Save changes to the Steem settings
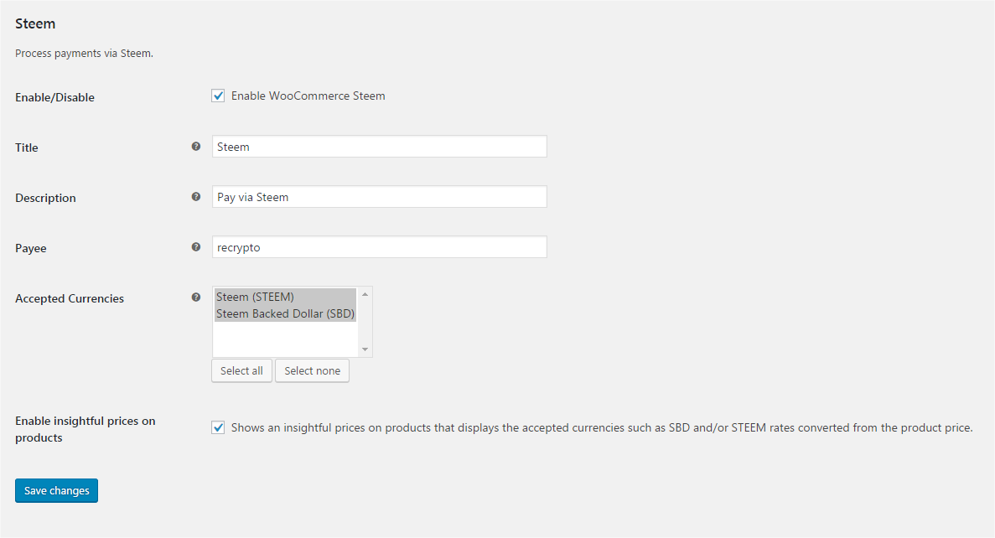Viewport: 995px width, 538px height. point(56,490)
